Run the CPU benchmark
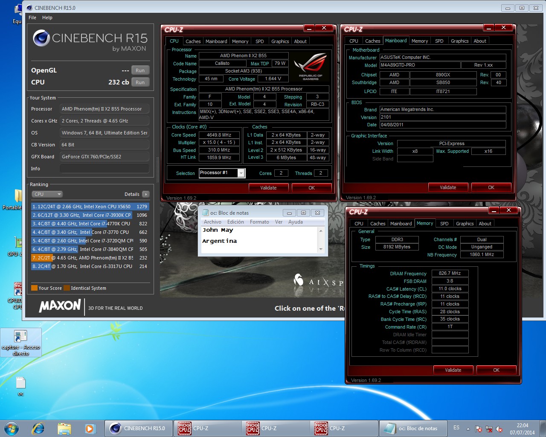546x437 pixels. tap(140, 82)
